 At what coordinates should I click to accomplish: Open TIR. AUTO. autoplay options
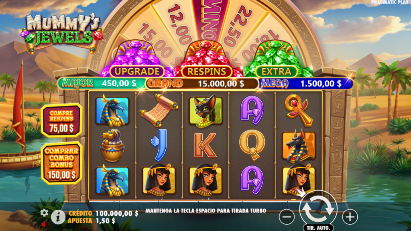tap(318, 228)
